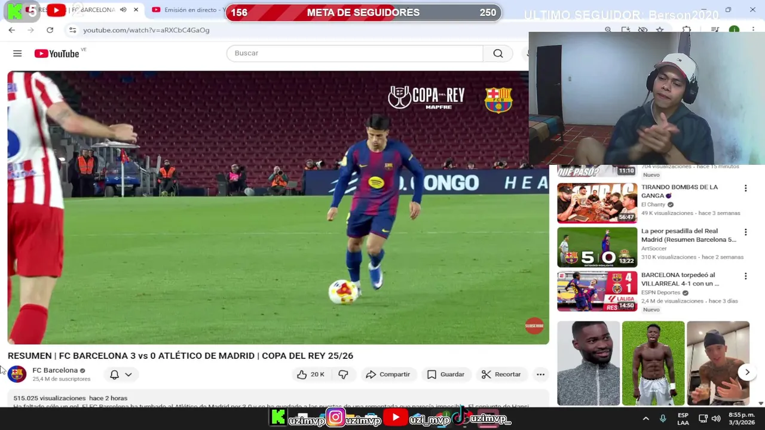Click the microphone icon in system tray
The image size is (765, 430).
tap(663, 419)
